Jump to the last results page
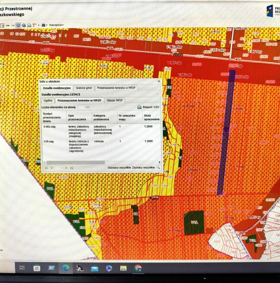280x283 pixels. click(x=71, y=167)
